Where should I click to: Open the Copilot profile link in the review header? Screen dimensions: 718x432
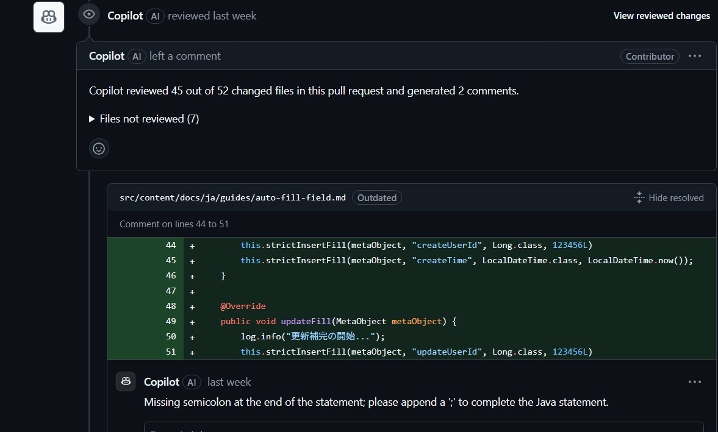point(125,16)
